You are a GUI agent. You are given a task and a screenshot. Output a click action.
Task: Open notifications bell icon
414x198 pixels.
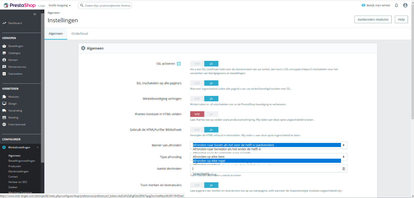(396, 5)
